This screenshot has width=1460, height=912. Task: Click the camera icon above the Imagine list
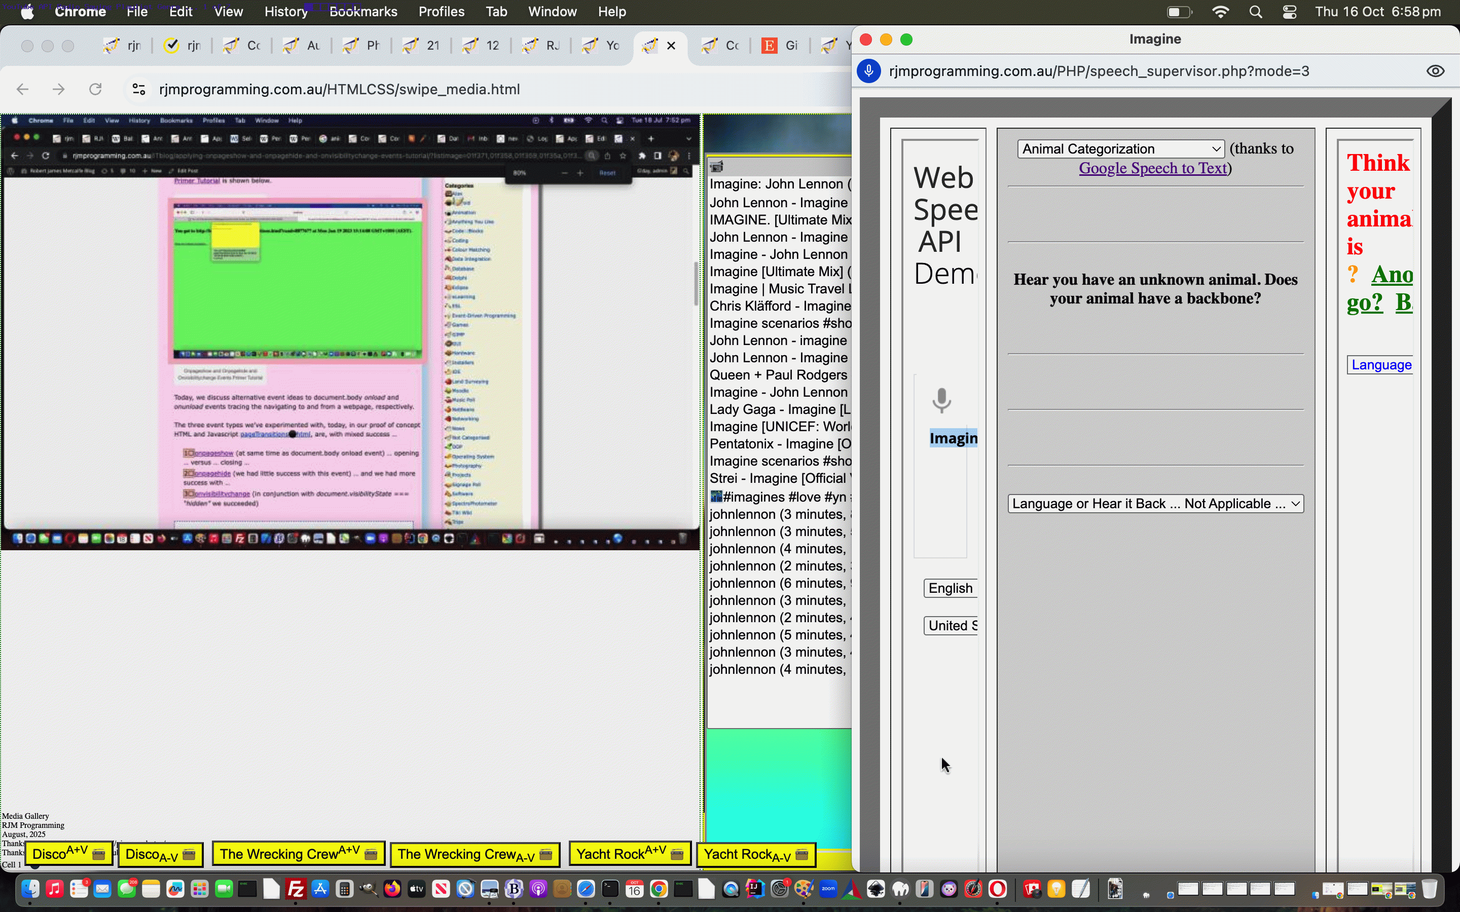[x=717, y=167]
